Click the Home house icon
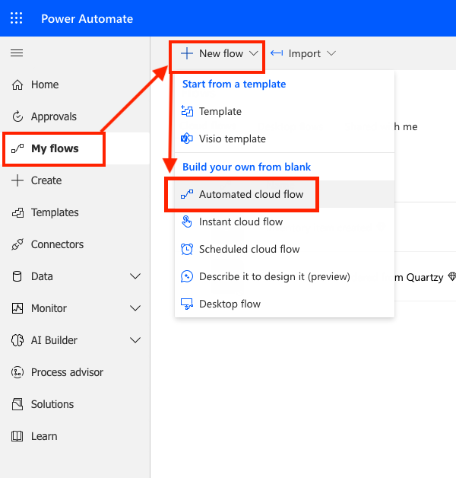This screenshot has height=478, width=456. pyautogui.click(x=17, y=84)
